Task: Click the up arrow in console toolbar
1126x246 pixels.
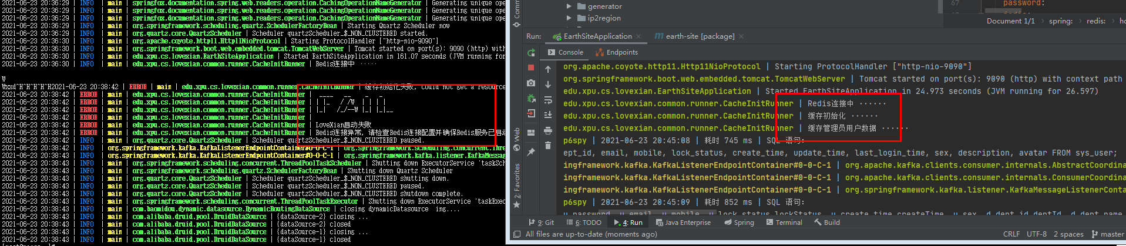Action: [548, 69]
